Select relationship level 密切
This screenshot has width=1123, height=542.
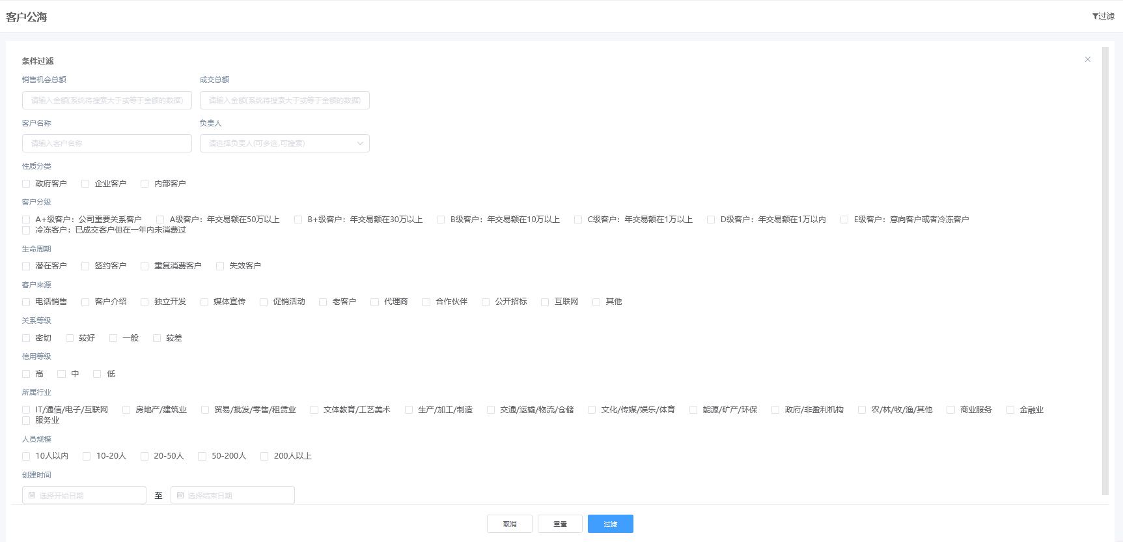pos(26,338)
